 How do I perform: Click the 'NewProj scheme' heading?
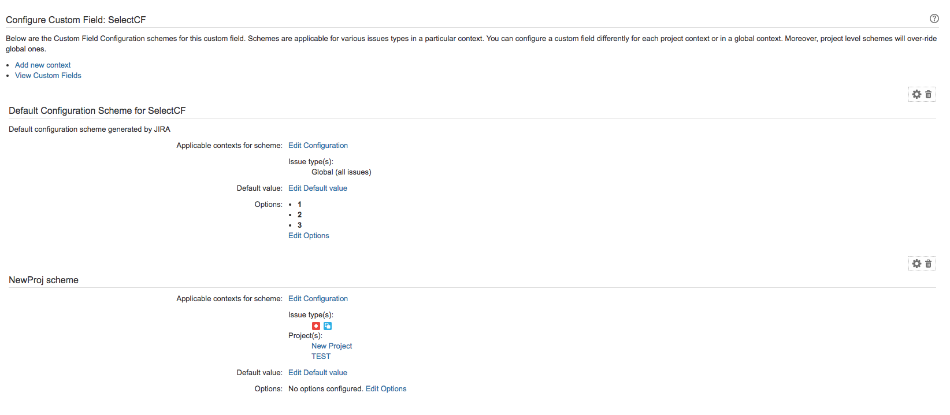click(x=43, y=280)
